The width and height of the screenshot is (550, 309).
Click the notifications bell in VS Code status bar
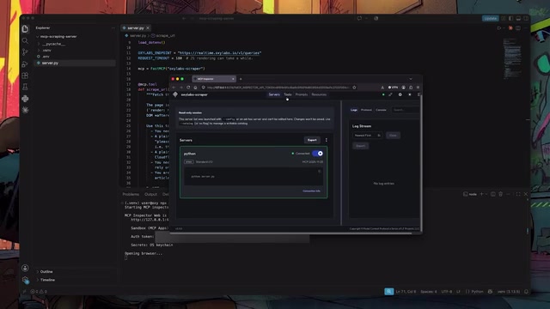click(x=526, y=292)
